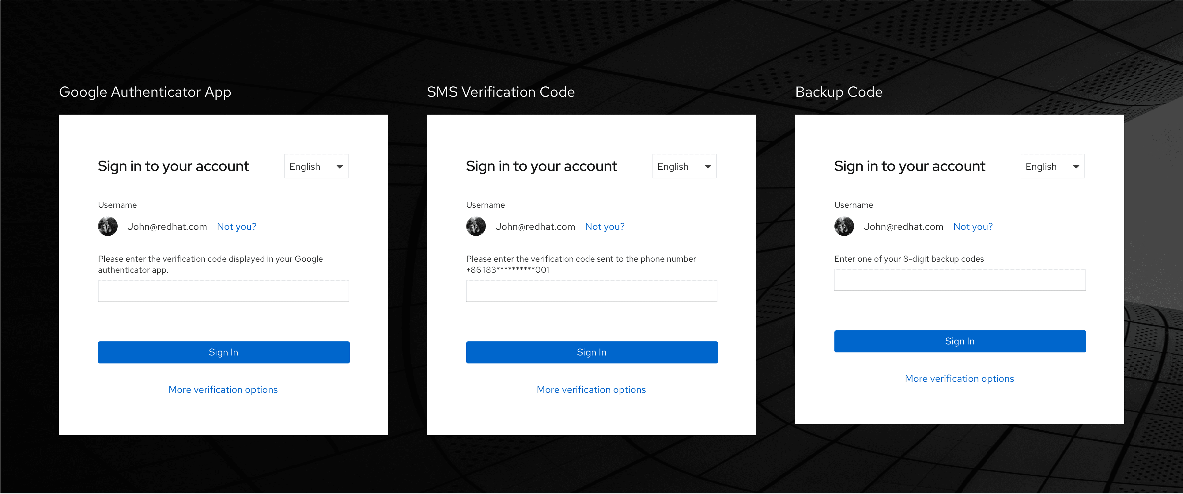
Task: Click "Not you?" link in Backup Code panel
Action: point(973,226)
